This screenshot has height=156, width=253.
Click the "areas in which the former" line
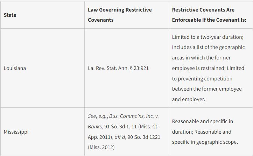201,58
